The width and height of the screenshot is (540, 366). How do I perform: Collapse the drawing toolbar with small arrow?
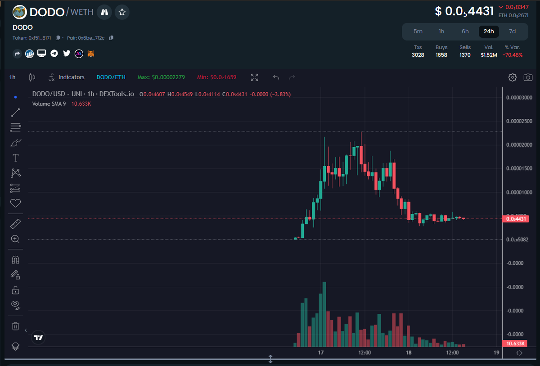[x=26, y=330]
